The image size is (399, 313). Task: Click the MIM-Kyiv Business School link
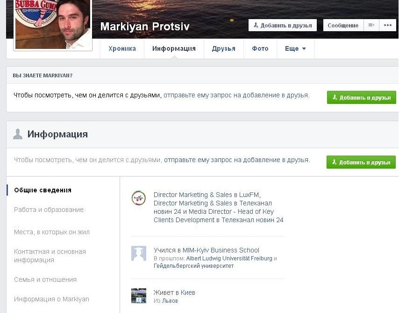pos(221,250)
